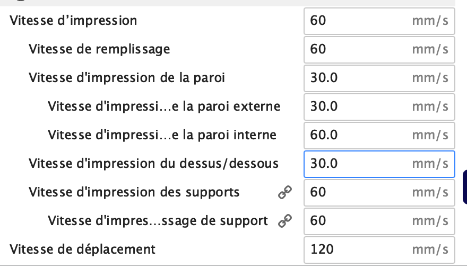Edit the Vitesse d'impression value field
The height and width of the screenshot is (268, 467).
coord(379,21)
